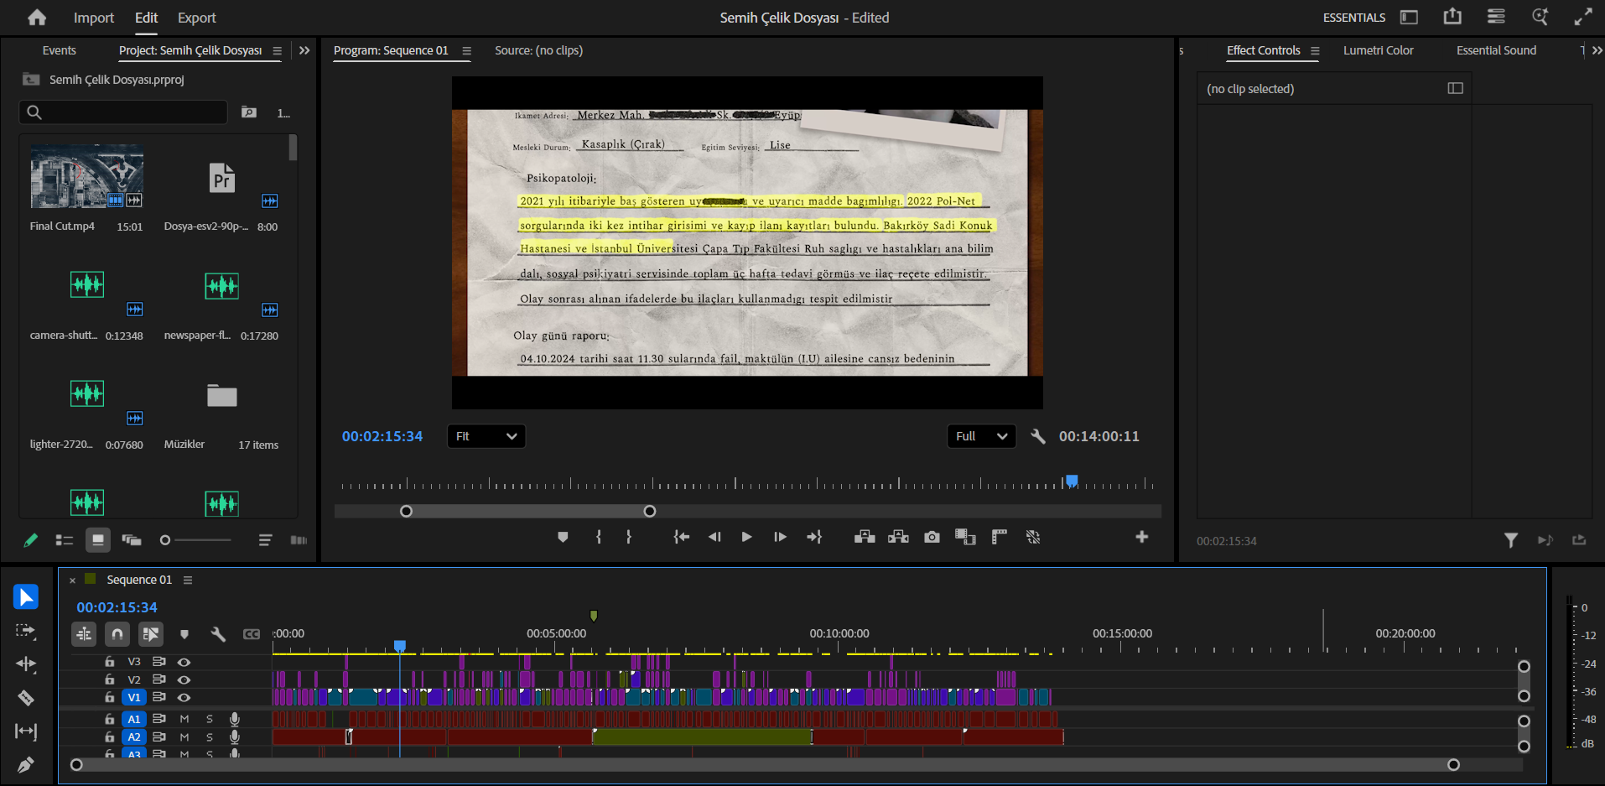Toggle V1 track visibility eye
The height and width of the screenshot is (786, 1605).
coord(184,697)
